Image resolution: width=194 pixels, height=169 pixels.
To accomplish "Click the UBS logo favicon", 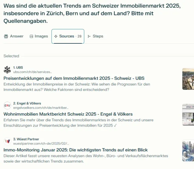I will (x=7, y=70).
